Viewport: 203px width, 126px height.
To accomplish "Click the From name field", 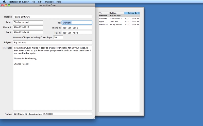I will (28, 22).
